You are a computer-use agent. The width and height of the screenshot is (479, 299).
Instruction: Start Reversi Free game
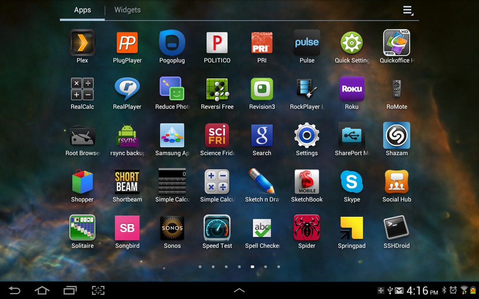coord(217,89)
